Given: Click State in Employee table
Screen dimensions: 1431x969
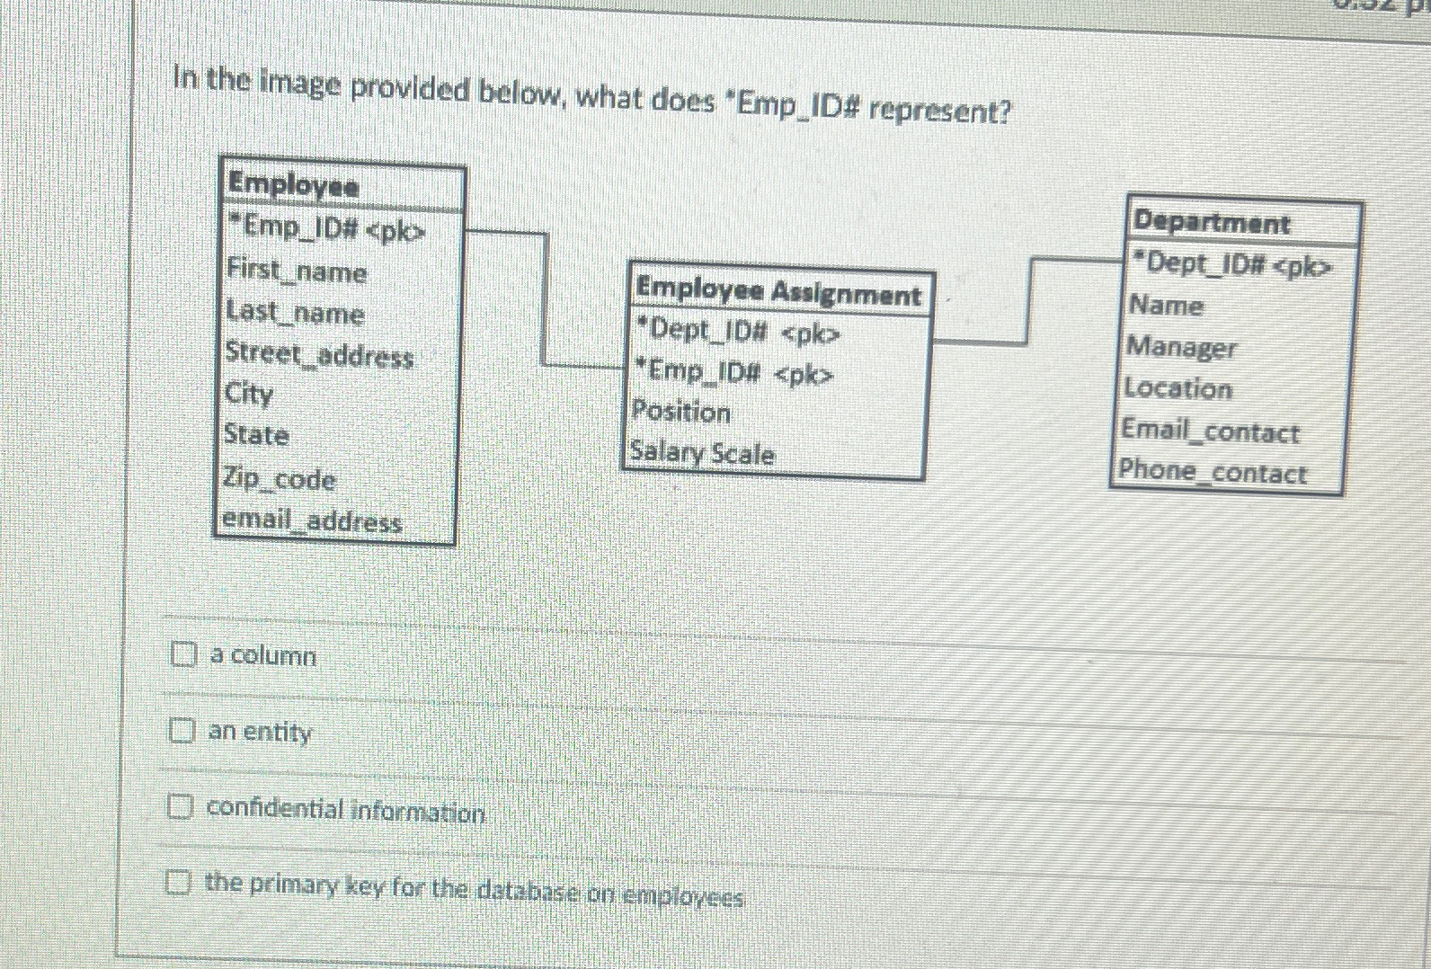Looking at the screenshot, I should (256, 435).
